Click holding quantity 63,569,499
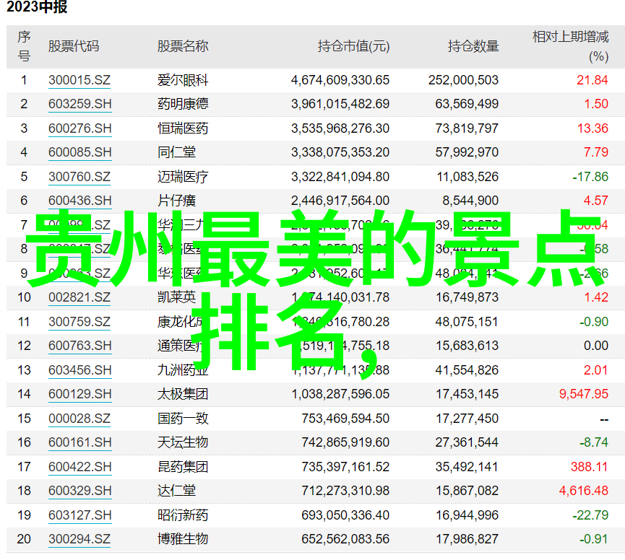 coord(467,105)
